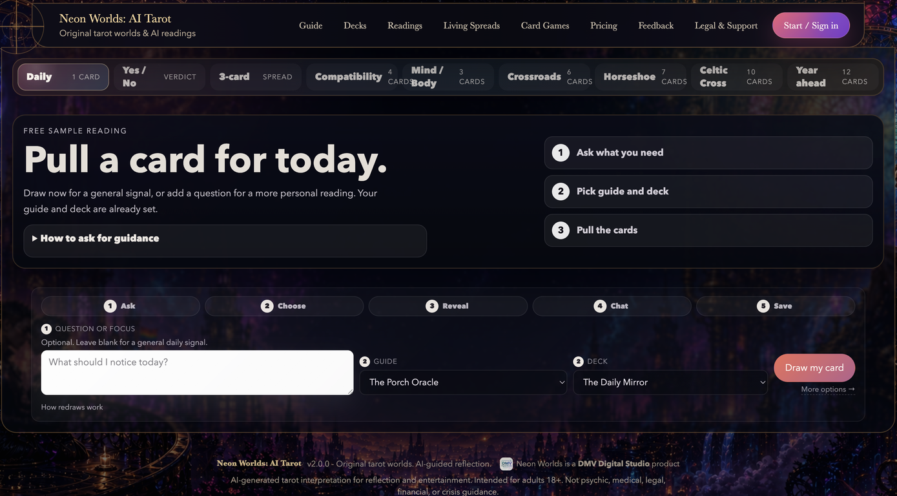
Task: Click the step 1 Ask what you need badge
Action: tap(561, 152)
